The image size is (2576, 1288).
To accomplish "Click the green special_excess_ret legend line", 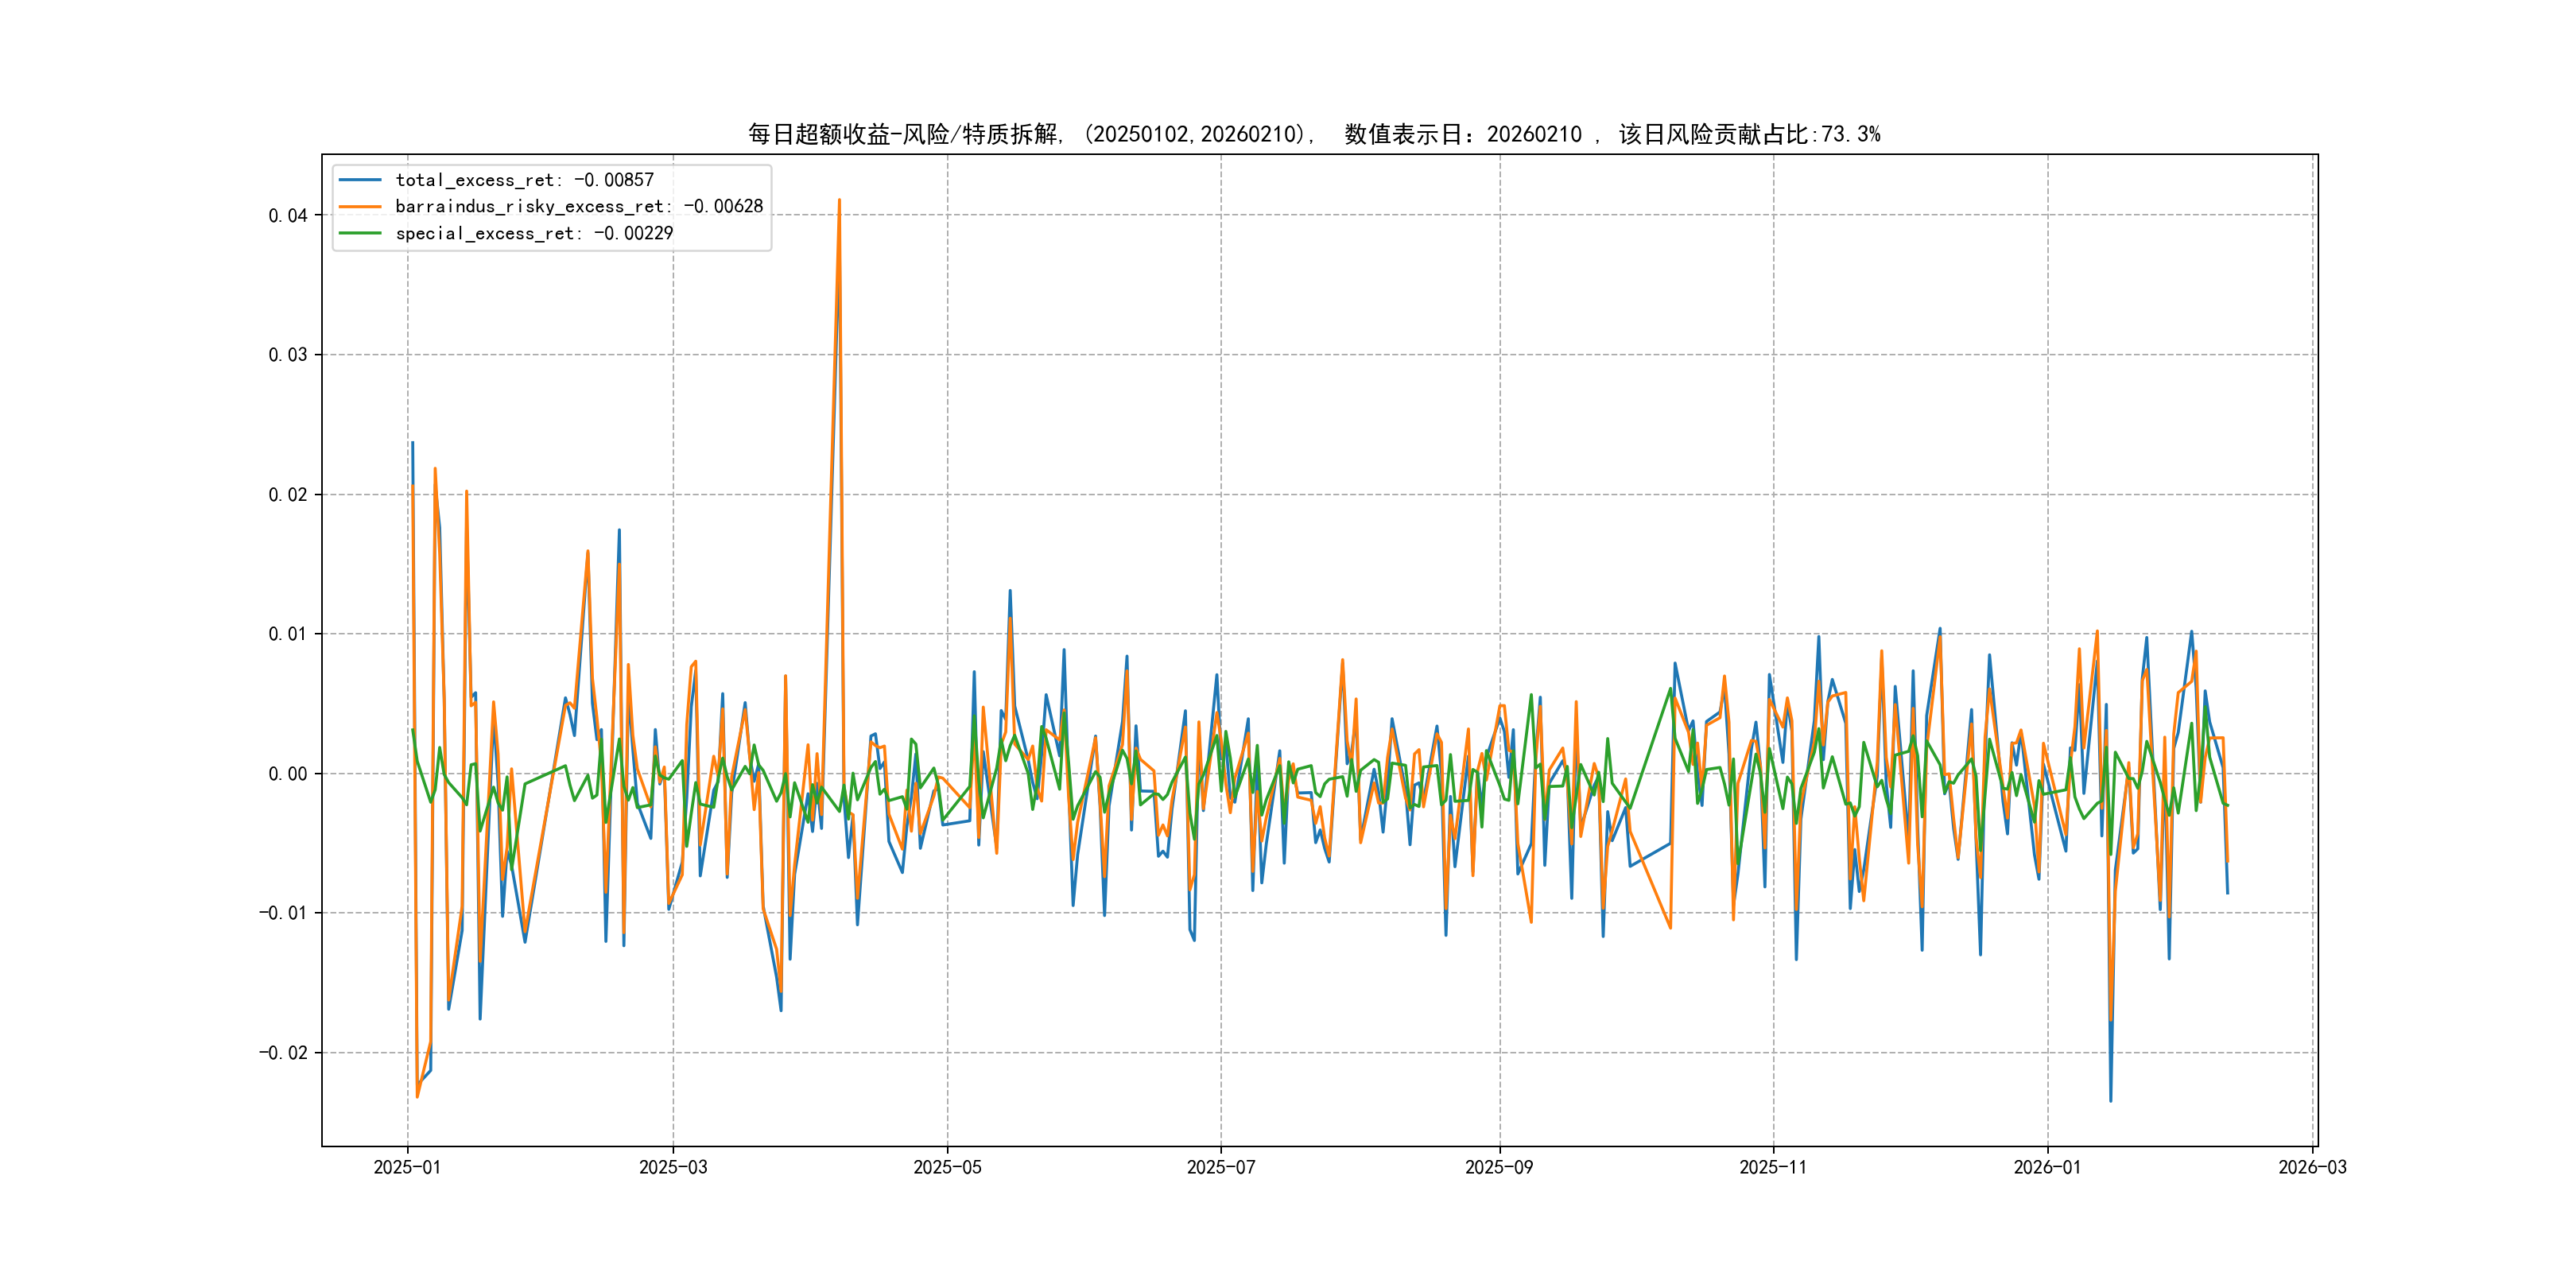I will click(x=360, y=233).
